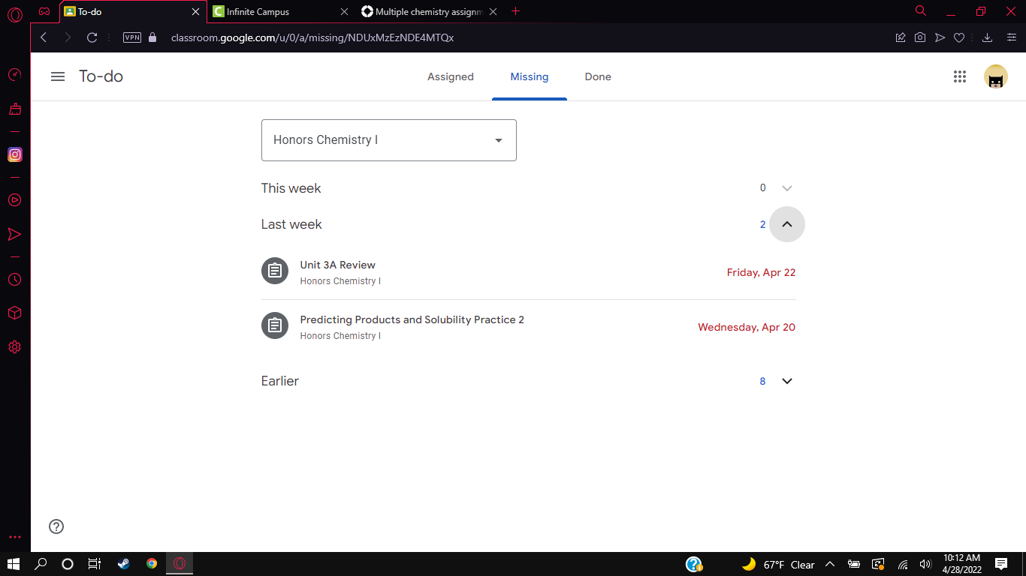This screenshot has width=1026, height=576.
Task: Open Unit 3A Review assignment icon
Action: [x=275, y=271]
